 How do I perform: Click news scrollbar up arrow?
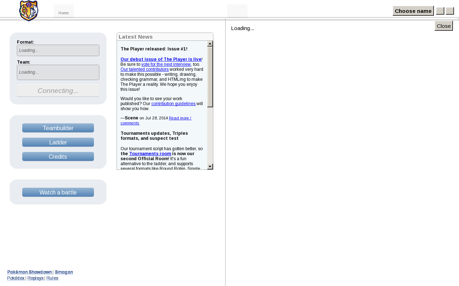(210, 44)
